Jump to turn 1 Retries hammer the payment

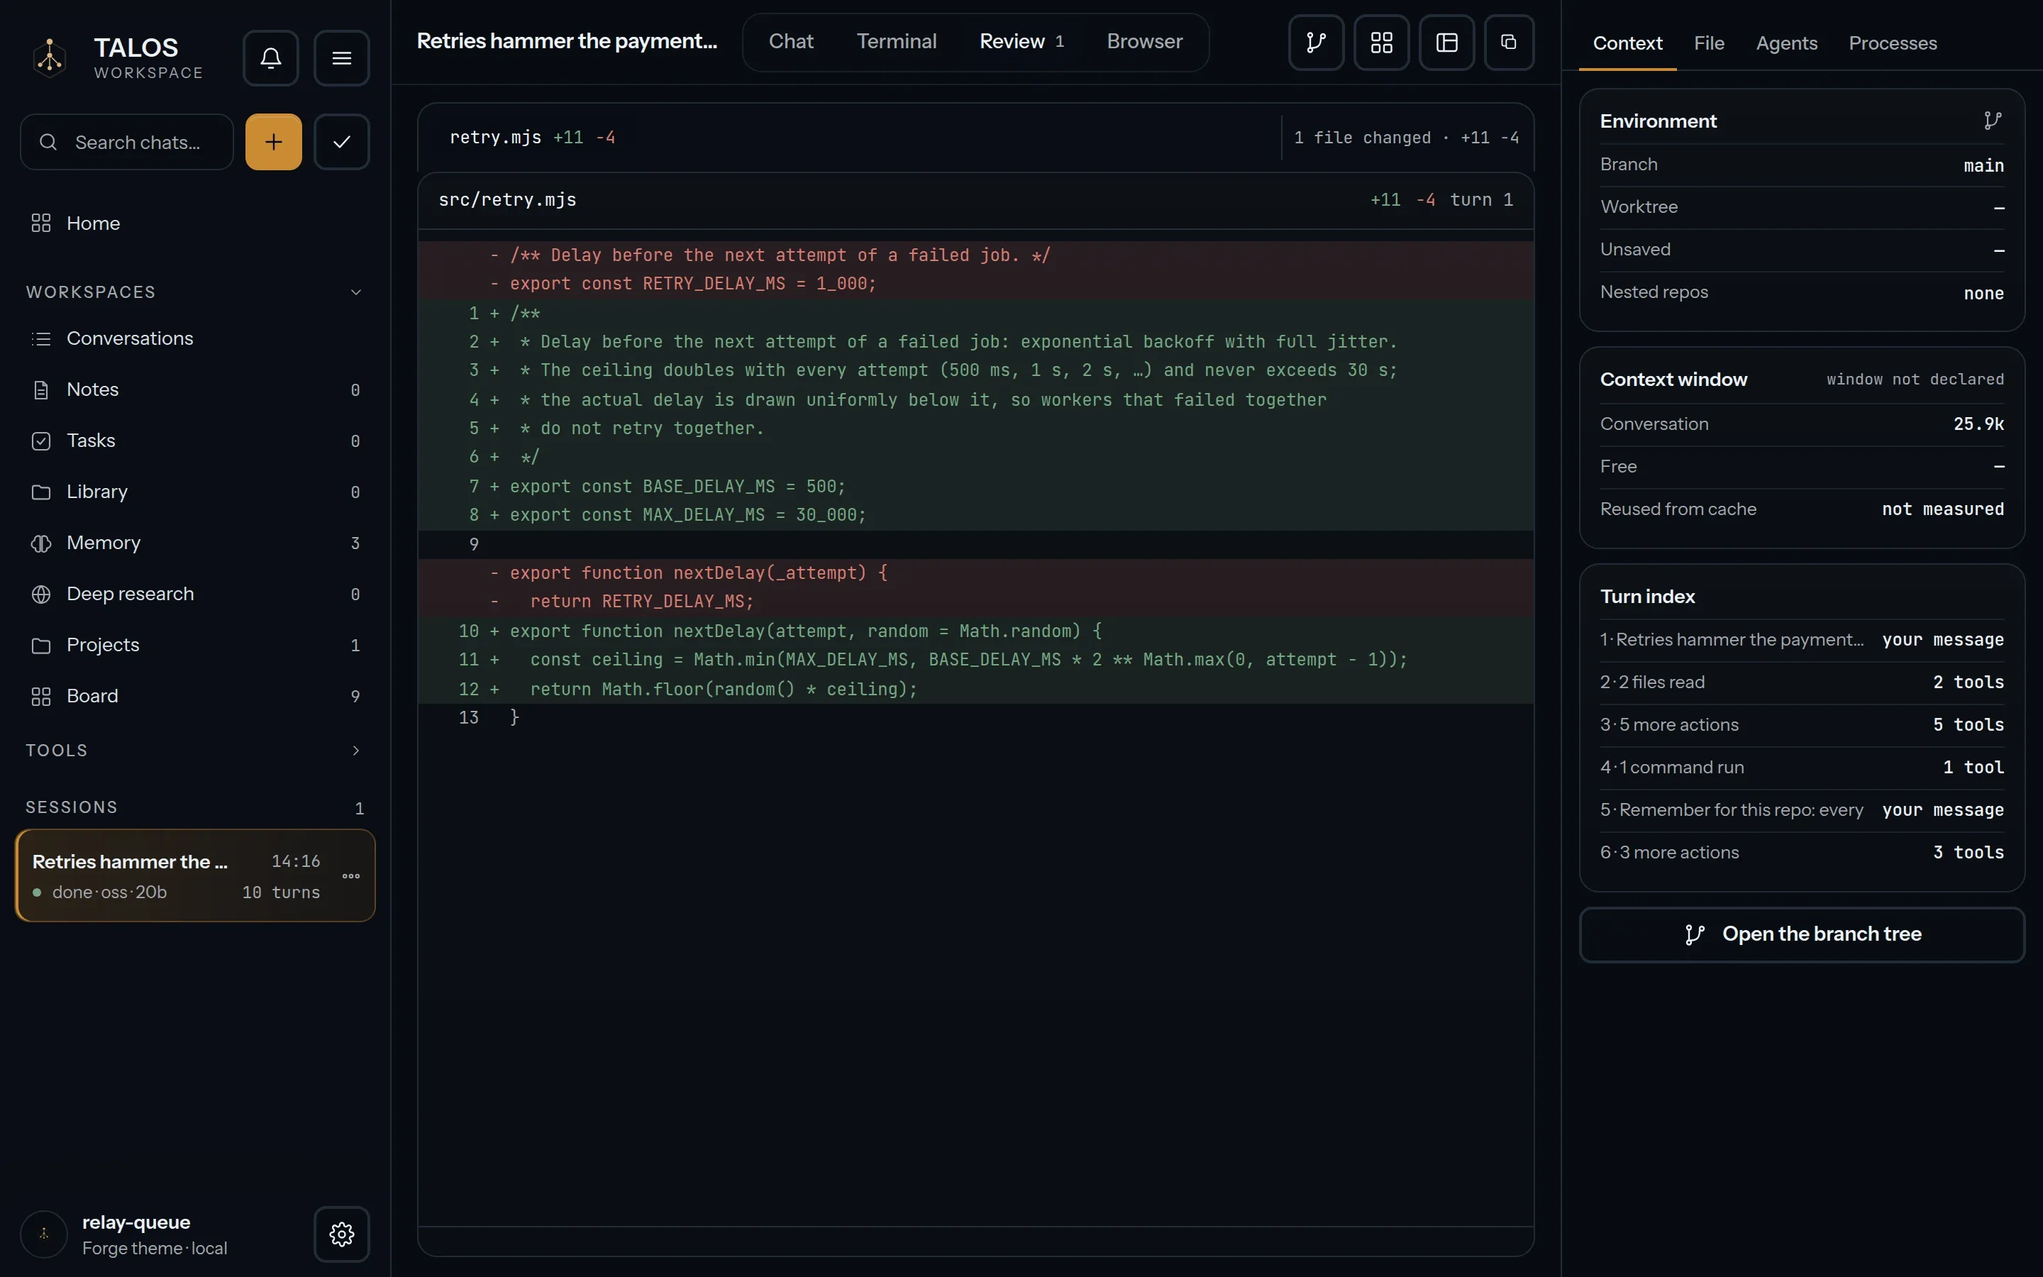(x=1802, y=640)
